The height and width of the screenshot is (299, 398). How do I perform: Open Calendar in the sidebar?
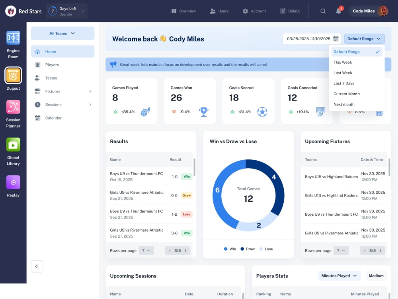tap(63, 118)
